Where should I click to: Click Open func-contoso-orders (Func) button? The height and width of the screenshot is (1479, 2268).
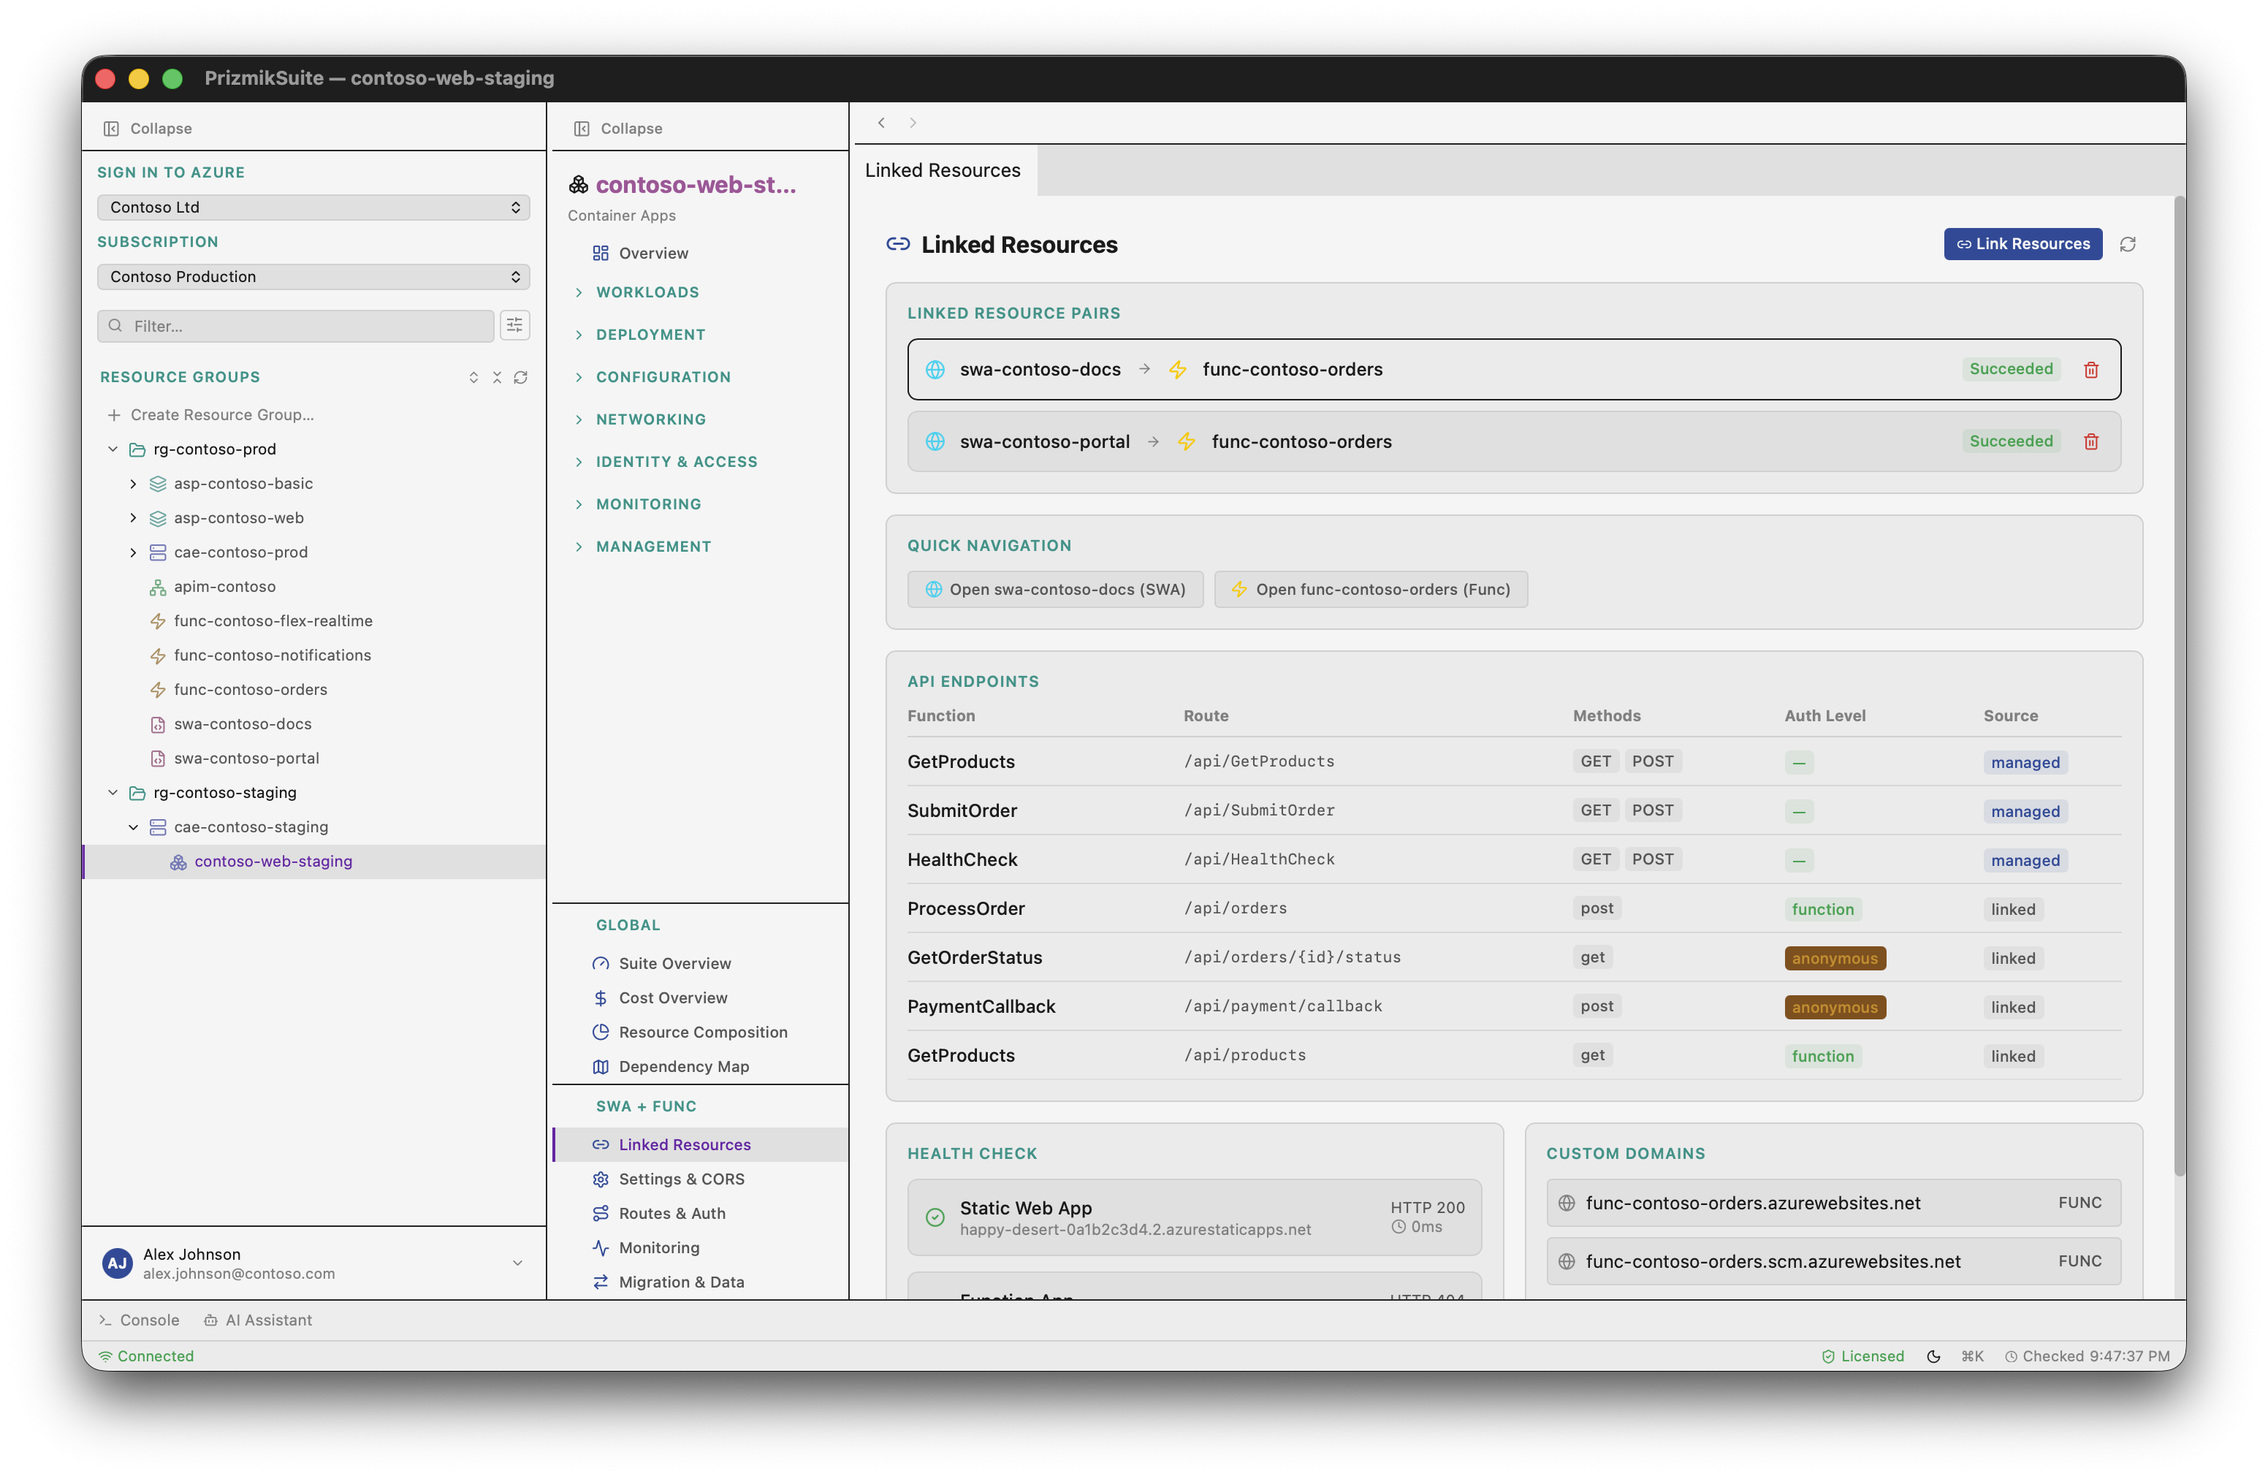pyautogui.click(x=1370, y=590)
